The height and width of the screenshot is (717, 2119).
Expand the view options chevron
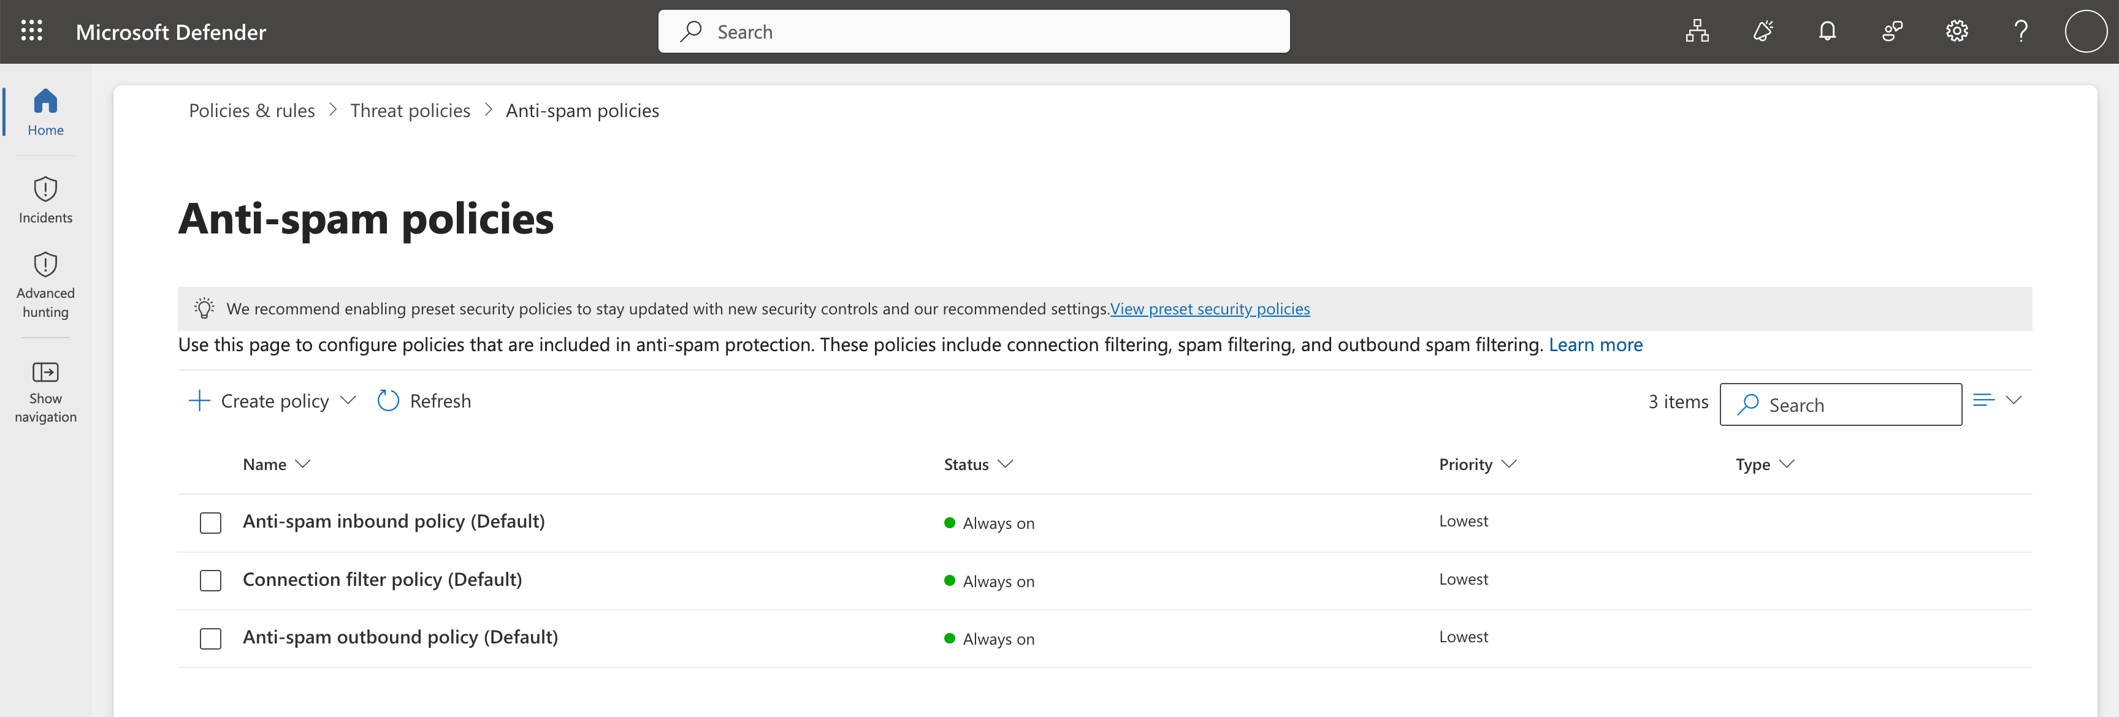2014,400
